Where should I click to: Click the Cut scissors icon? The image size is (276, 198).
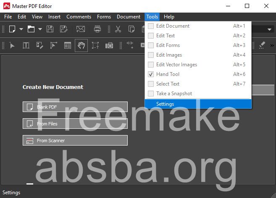[118, 29]
